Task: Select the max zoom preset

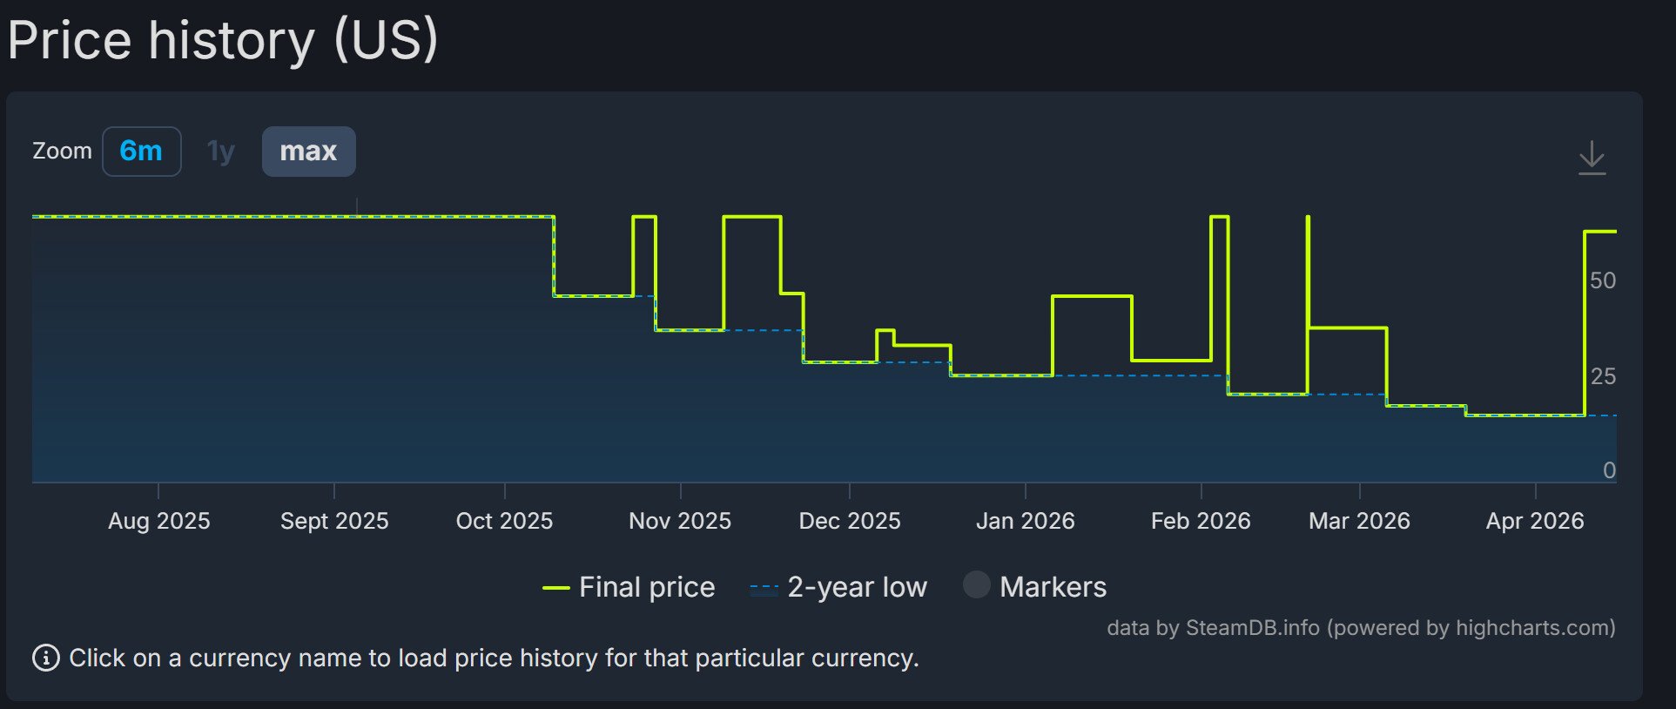Action: click(308, 150)
